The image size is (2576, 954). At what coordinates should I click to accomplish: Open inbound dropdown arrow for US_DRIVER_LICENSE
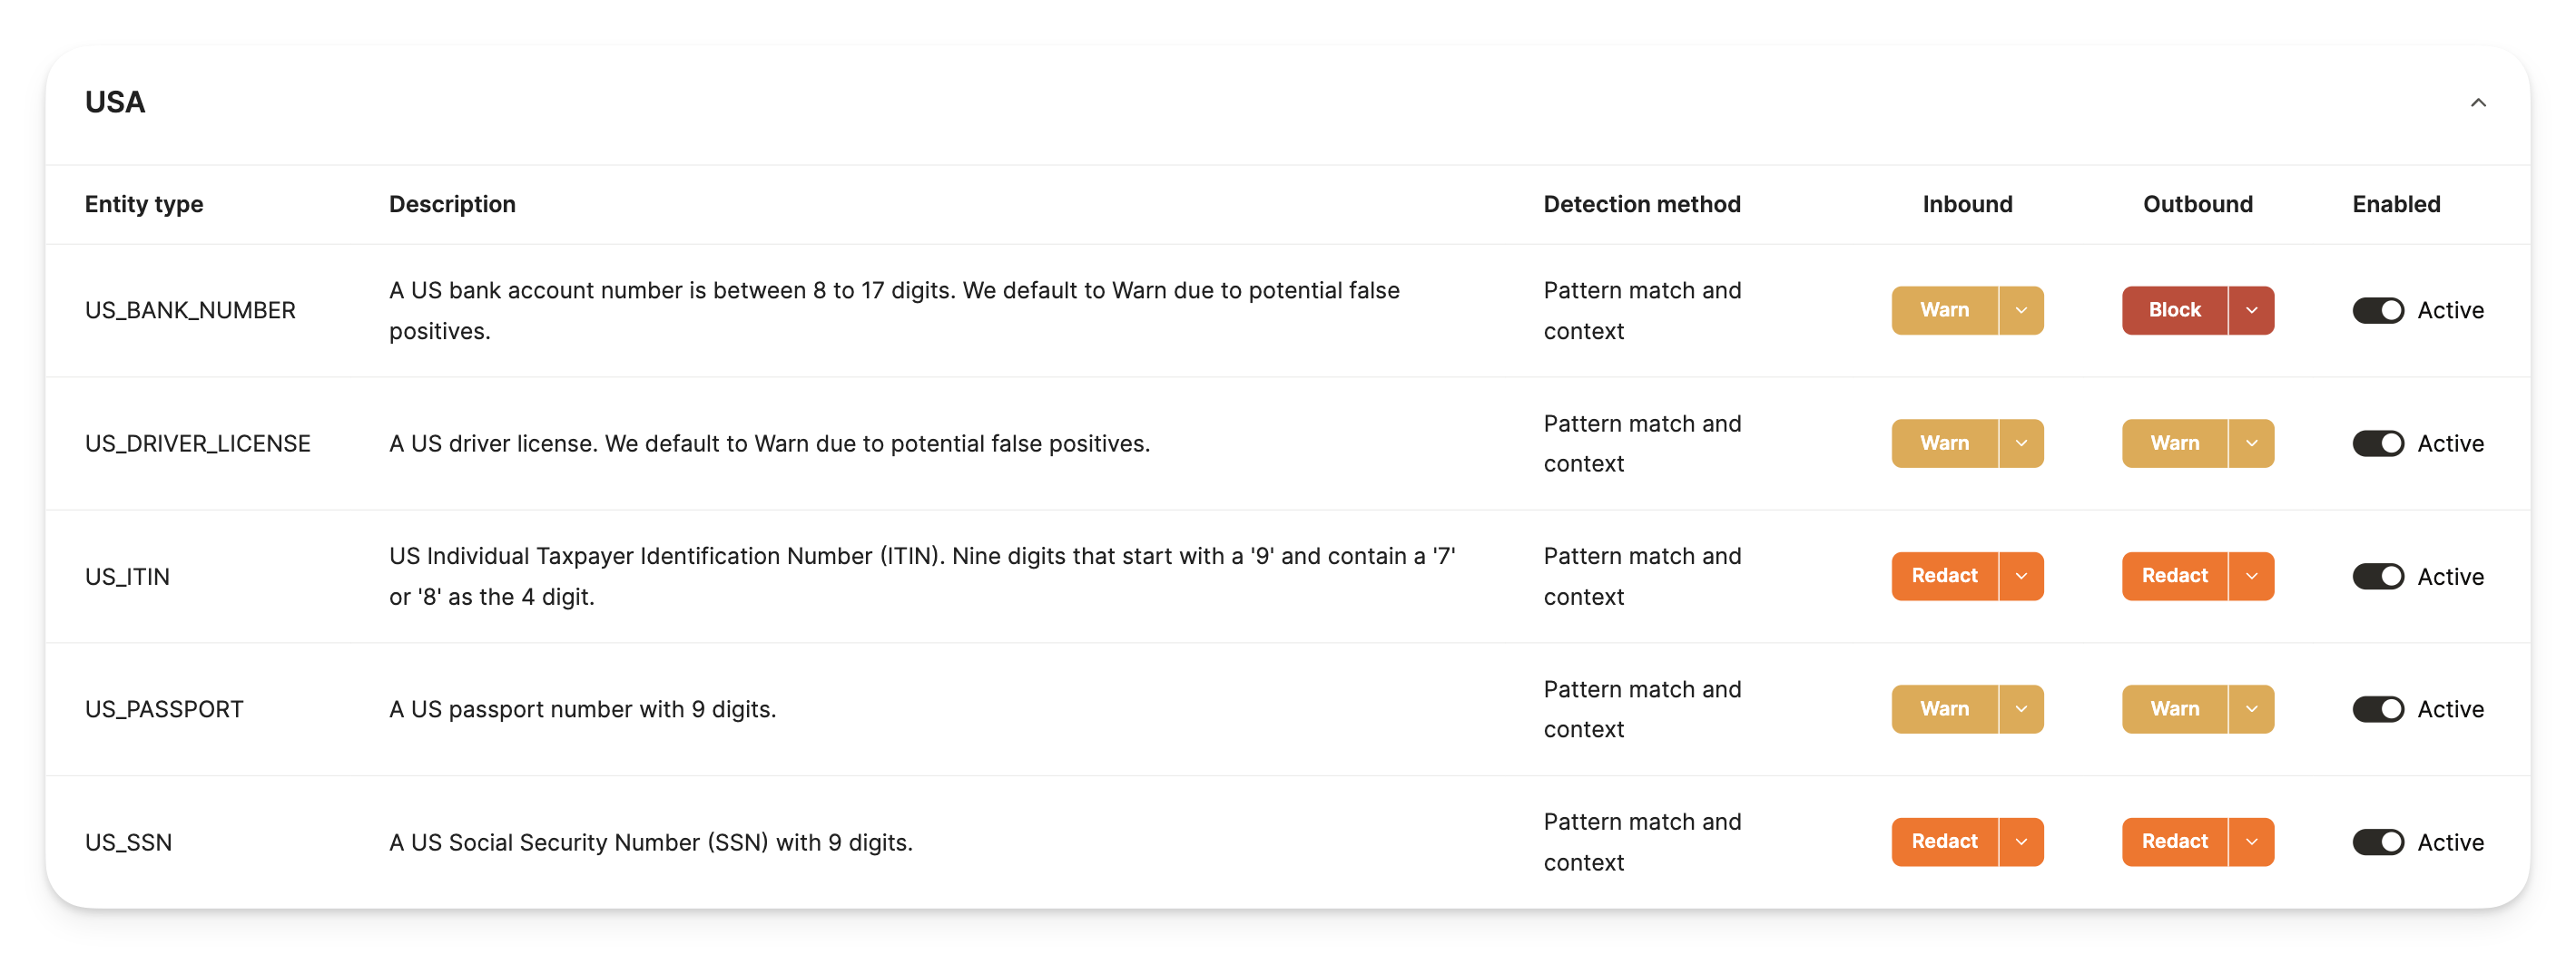coord(2021,443)
